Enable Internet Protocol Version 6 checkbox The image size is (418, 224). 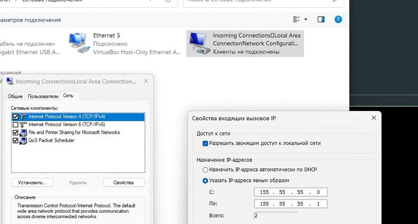(x=15, y=125)
